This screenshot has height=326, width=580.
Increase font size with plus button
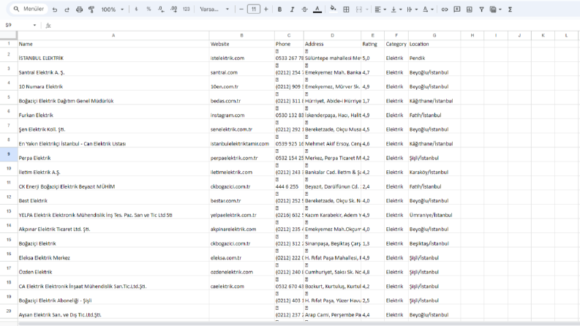click(x=266, y=10)
